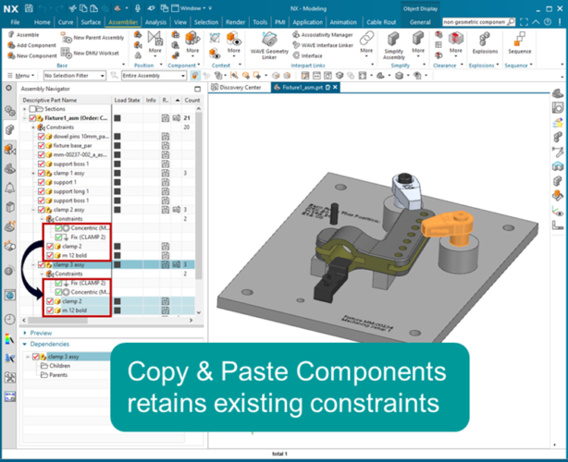Expand the clamp 1 assy tree node
568x462 pixels.
33,173
